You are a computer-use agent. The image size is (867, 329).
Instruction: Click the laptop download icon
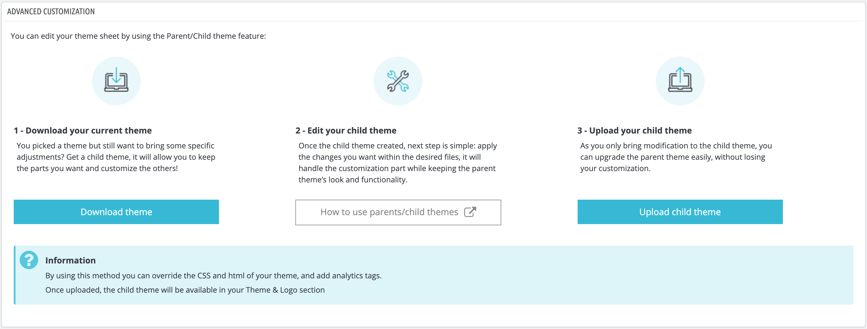[x=116, y=81]
